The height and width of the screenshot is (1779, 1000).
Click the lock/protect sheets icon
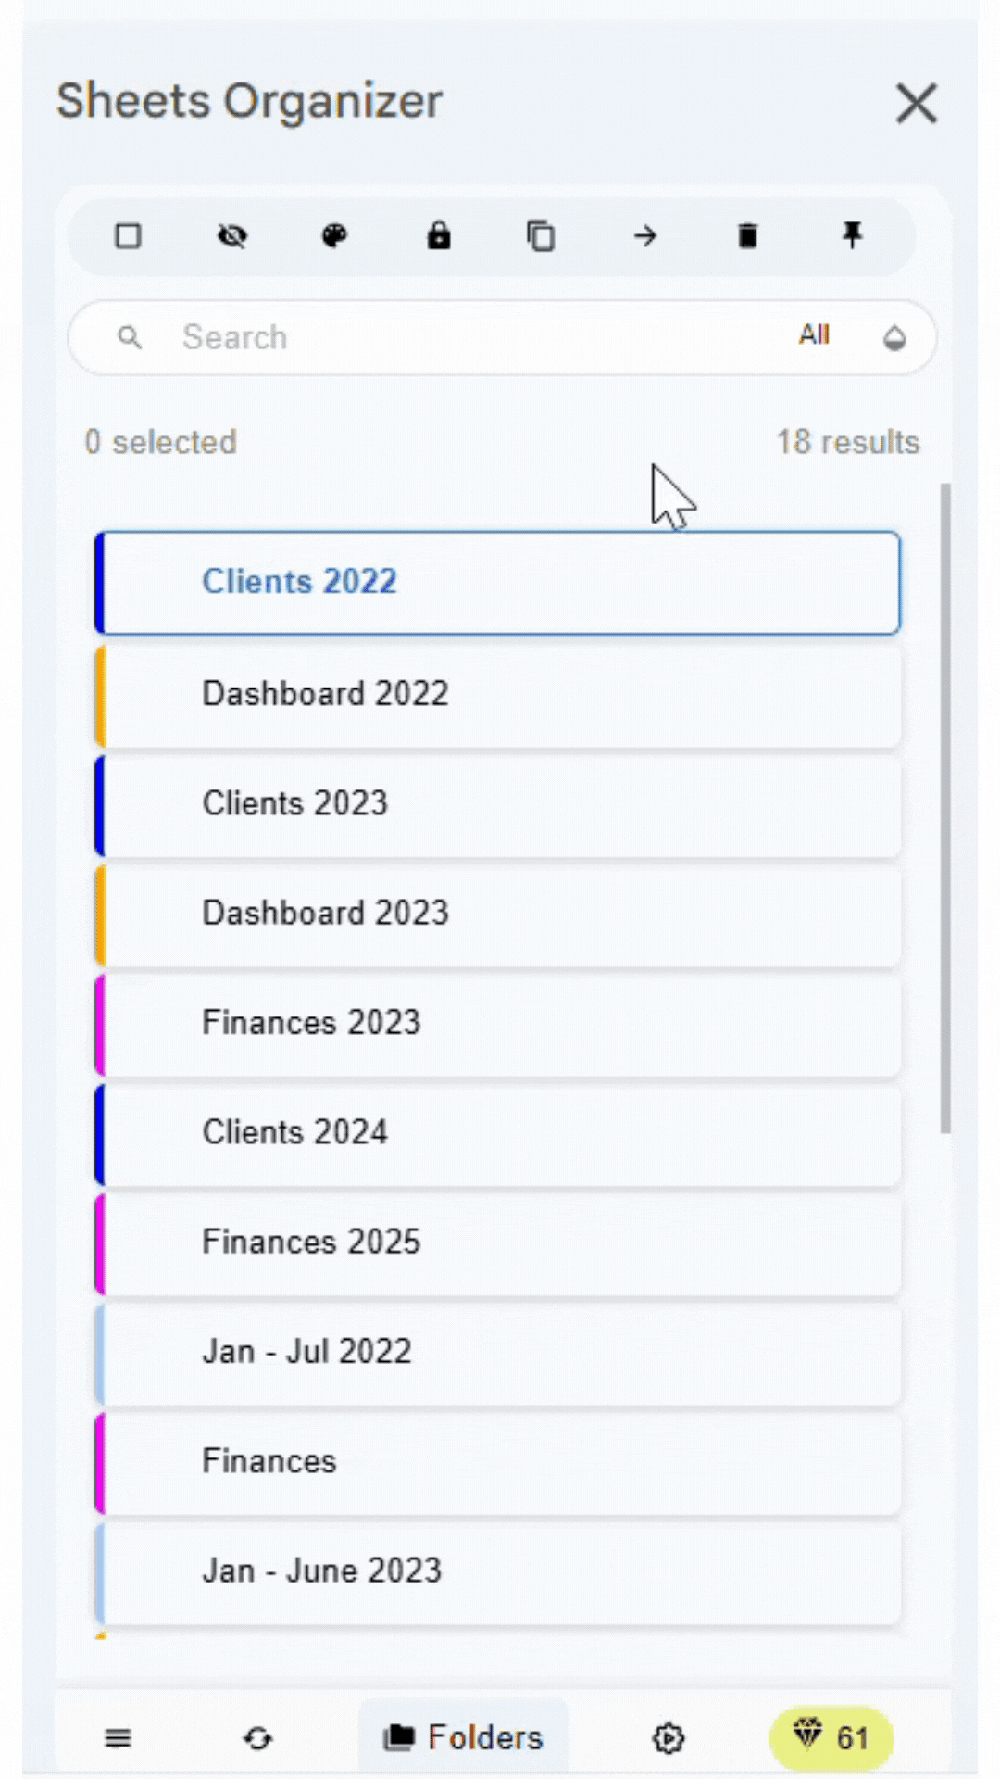(x=438, y=236)
